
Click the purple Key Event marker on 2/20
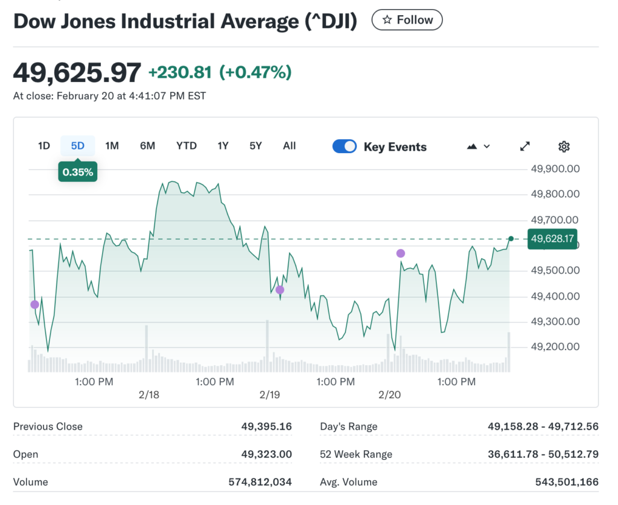coord(400,254)
